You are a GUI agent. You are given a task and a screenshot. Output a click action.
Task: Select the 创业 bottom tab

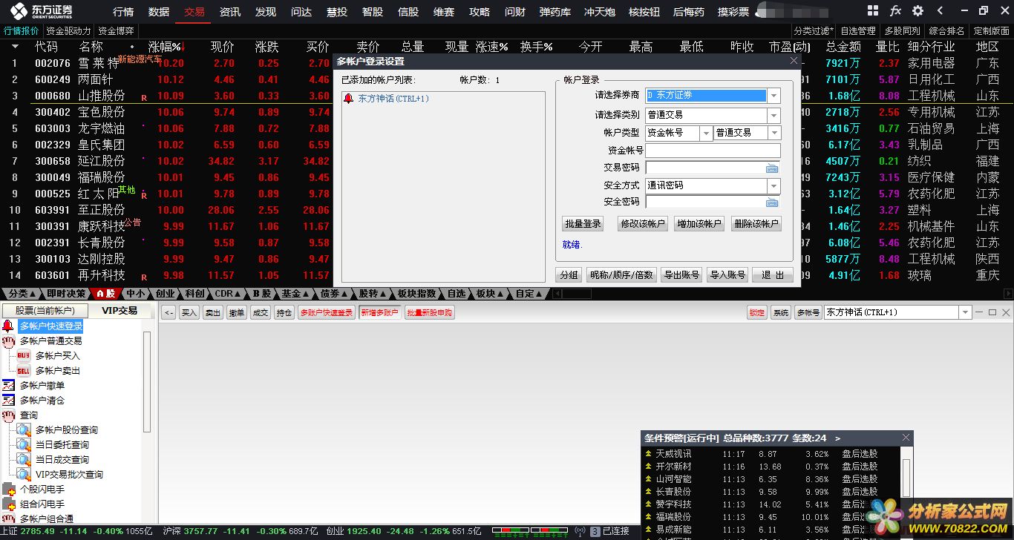click(x=165, y=294)
